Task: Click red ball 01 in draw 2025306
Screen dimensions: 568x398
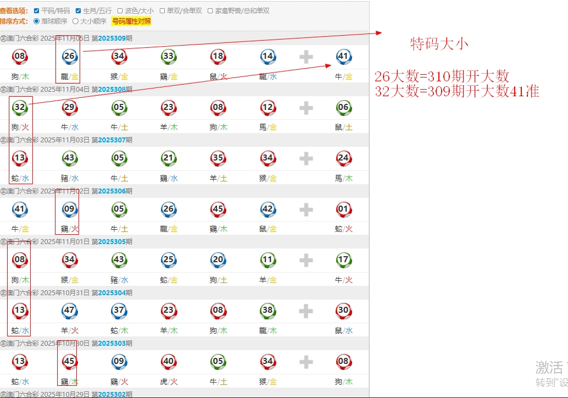Action: (x=343, y=209)
